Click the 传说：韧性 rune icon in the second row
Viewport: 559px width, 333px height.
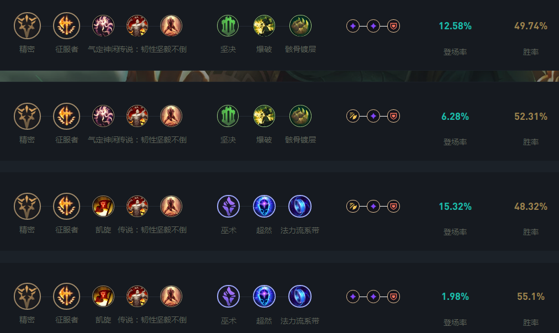pos(137,116)
